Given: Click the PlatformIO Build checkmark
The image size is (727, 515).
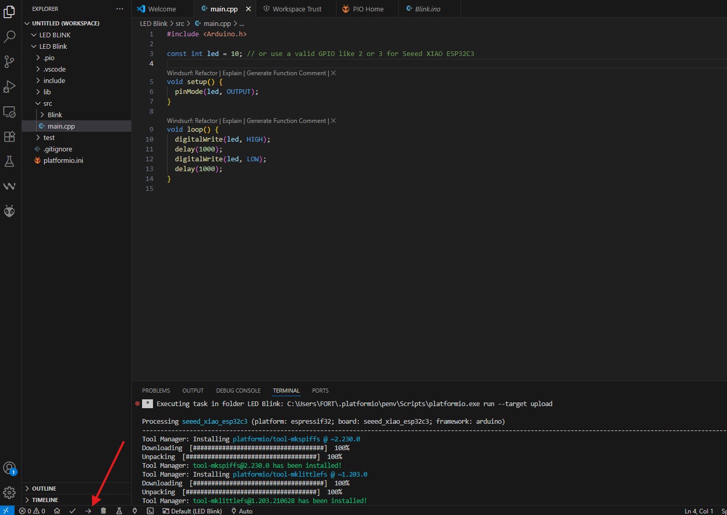Looking at the screenshot, I should pyautogui.click(x=73, y=511).
